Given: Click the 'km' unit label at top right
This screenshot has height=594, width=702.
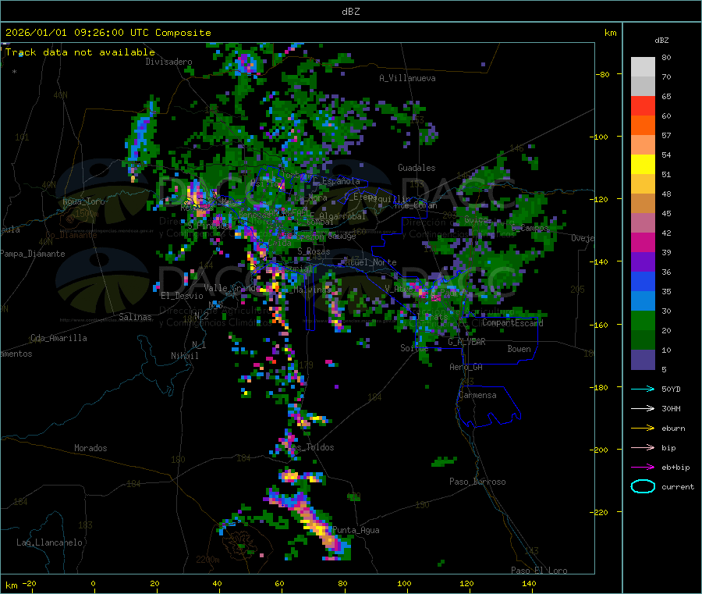Looking at the screenshot, I should pyautogui.click(x=610, y=33).
